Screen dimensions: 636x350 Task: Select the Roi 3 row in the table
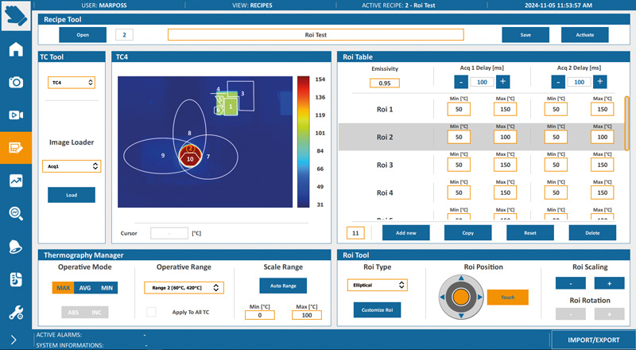[x=482, y=165]
